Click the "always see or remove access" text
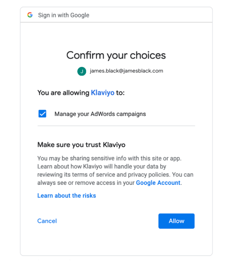The image size is (230, 266). [x=75, y=183]
